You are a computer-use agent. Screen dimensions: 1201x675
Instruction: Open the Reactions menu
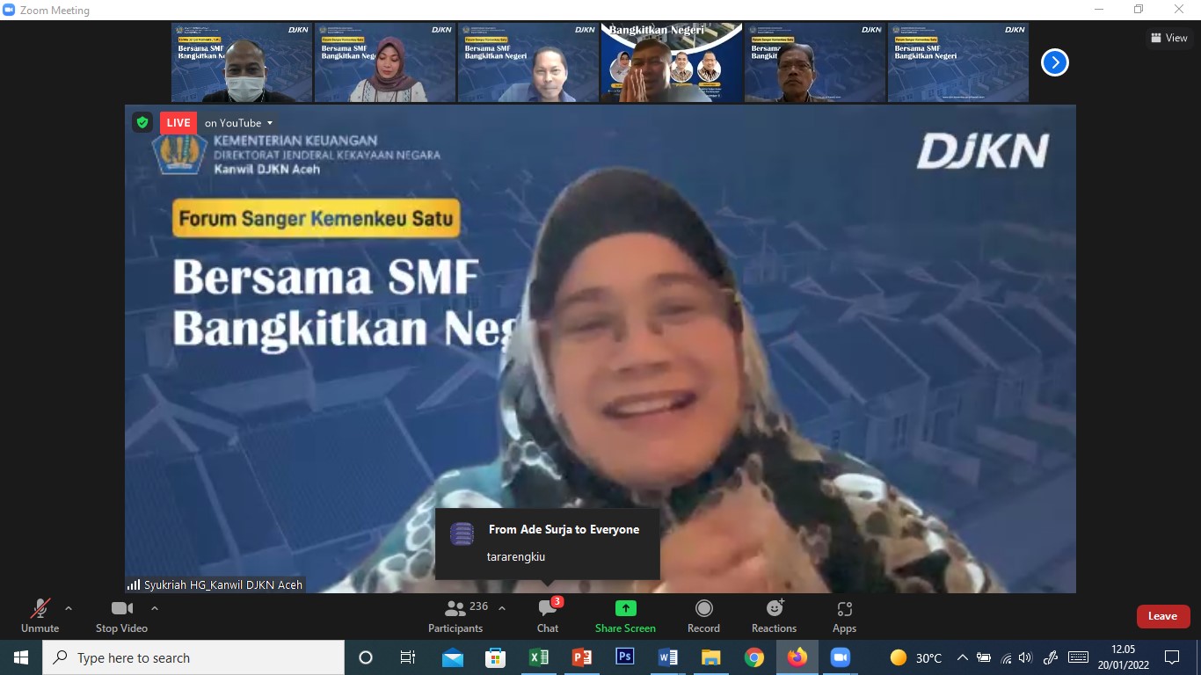click(774, 615)
